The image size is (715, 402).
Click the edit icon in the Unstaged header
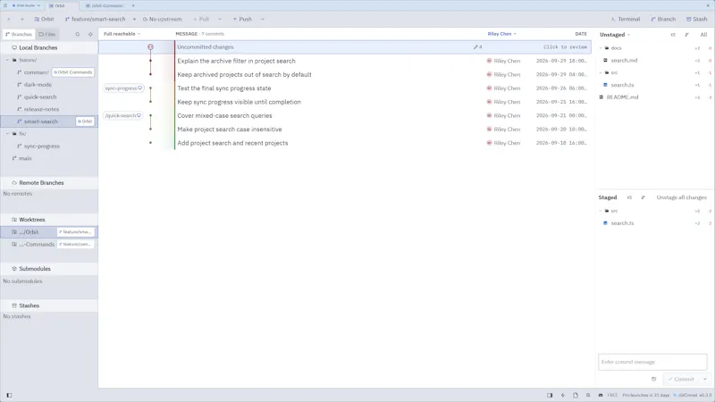(686, 35)
